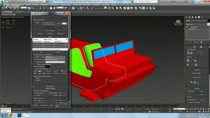Click the ViewCube in the viewport
The width and height of the screenshot is (210, 118).
[178, 23]
